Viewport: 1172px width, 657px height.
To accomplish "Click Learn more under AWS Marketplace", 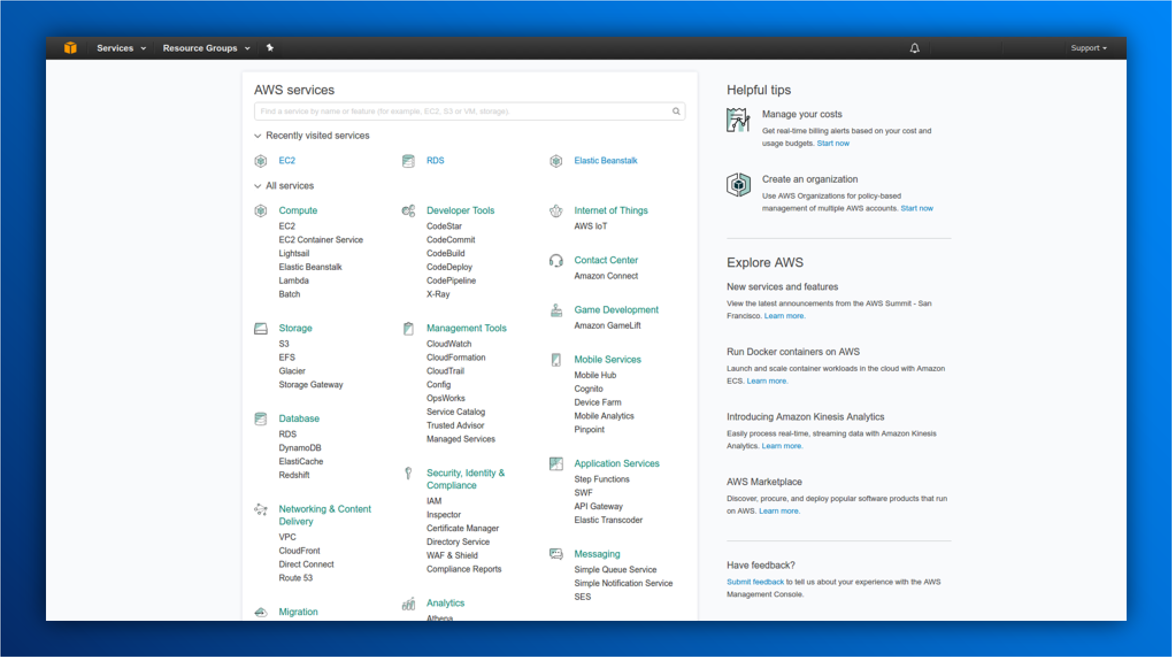I will tap(779, 511).
